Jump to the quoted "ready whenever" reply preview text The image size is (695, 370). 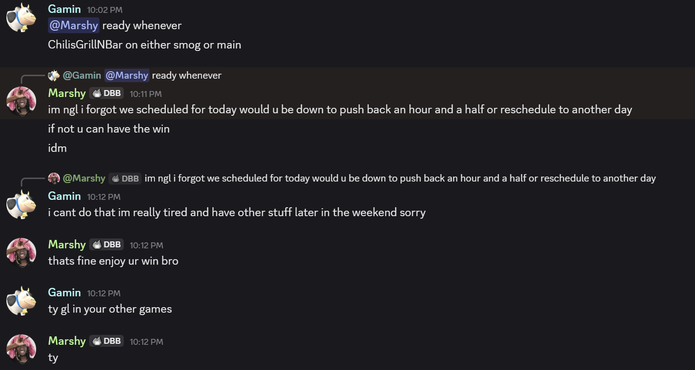tap(187, 75)
